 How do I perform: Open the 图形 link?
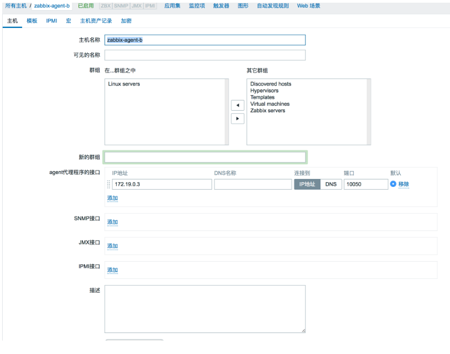243,6
